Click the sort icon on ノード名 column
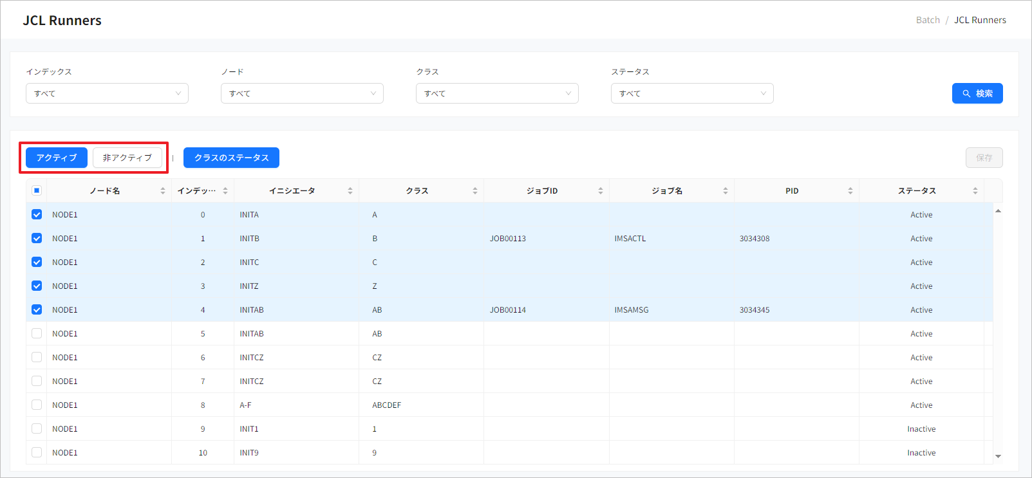Screen dimensions: 1032x478 click(163, 191)
